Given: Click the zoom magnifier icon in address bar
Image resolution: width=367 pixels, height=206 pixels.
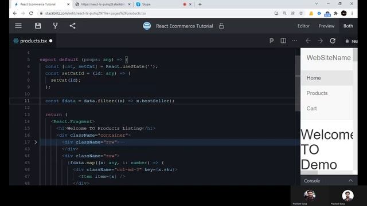Looking at the screenshot, I should 284,13.
